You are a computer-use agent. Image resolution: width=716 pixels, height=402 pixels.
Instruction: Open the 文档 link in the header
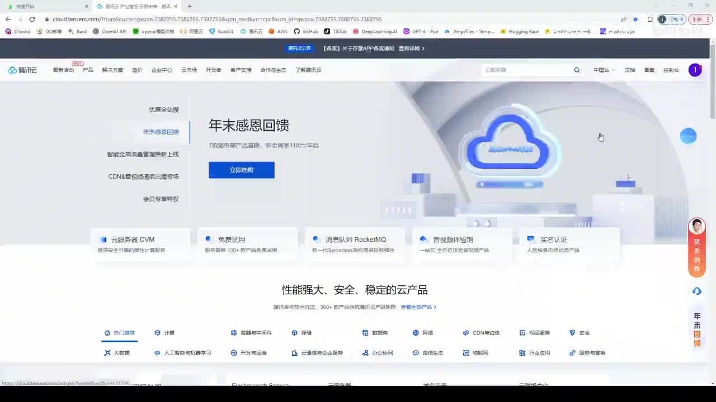(x=630, y=70)
